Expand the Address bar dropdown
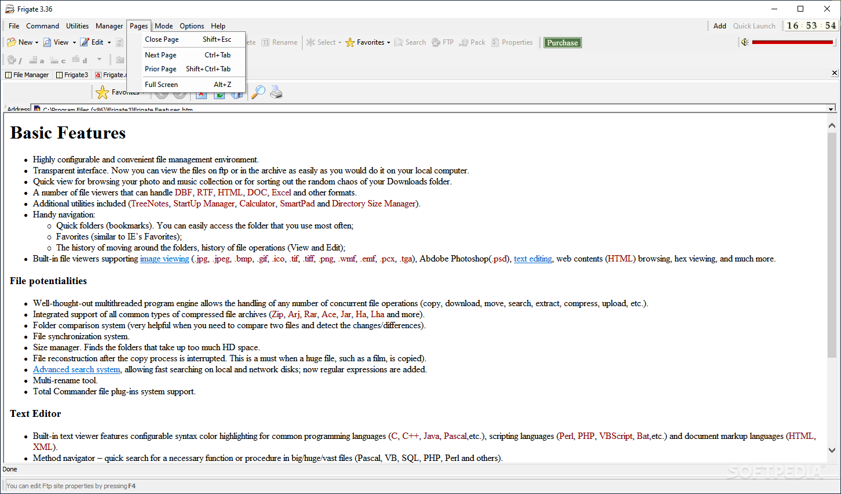The image size is (841, 494). (831, 109)
